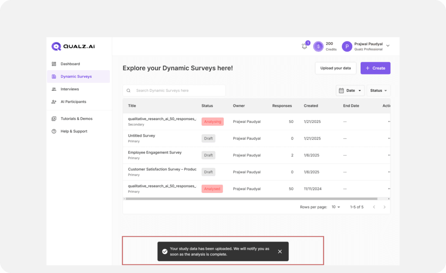The image size is (446, 273).
Task: Dismiss the upload notification toast
Action: coord(280,252)
